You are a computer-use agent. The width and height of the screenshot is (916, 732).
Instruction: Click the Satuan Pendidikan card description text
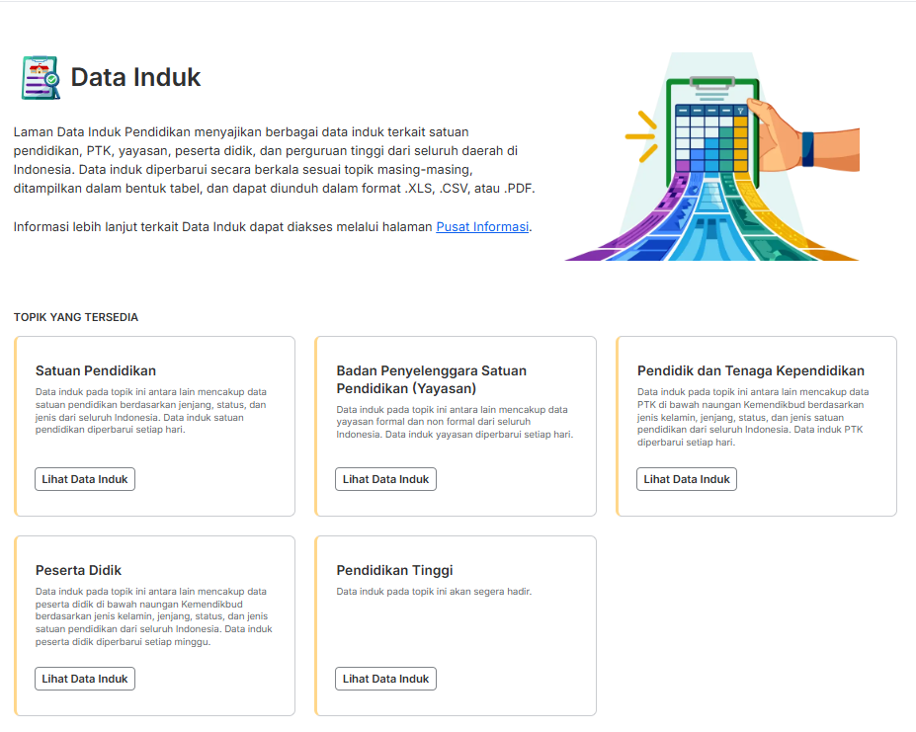point(151,411)
